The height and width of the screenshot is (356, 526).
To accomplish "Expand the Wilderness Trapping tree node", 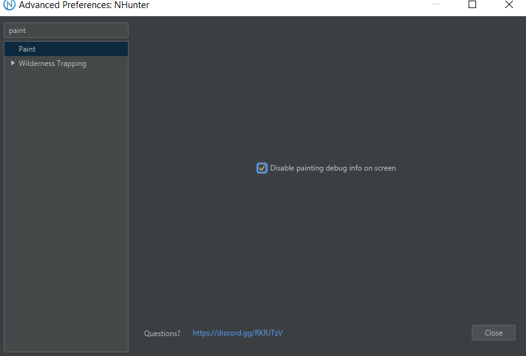I will pyautogui.click(x=12, y=63).
